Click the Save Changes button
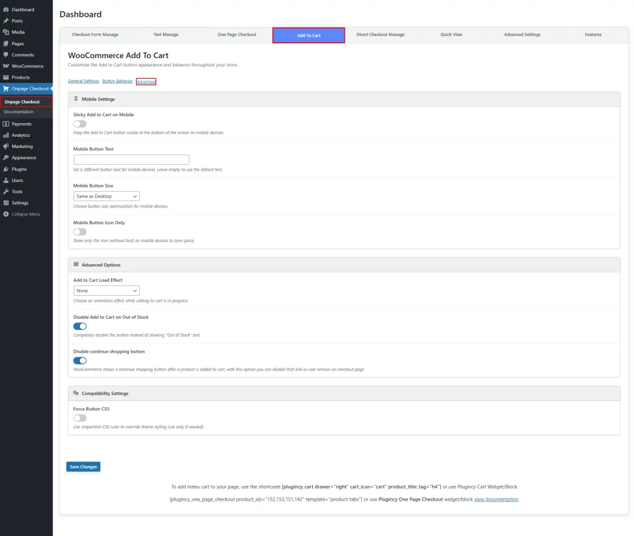Screen dimensions: 634x536 pos(84,467)
